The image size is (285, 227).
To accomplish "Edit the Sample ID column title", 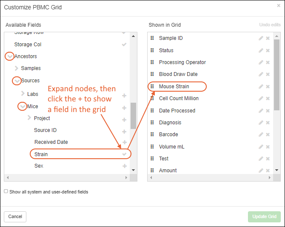I will tap(261, 38).
